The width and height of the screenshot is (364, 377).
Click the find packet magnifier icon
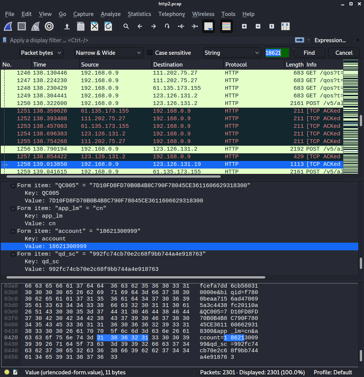[126, 27]
